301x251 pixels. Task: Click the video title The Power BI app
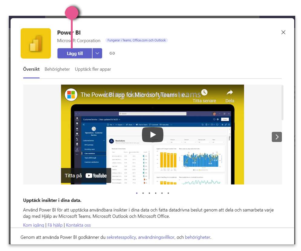[134, 95]
